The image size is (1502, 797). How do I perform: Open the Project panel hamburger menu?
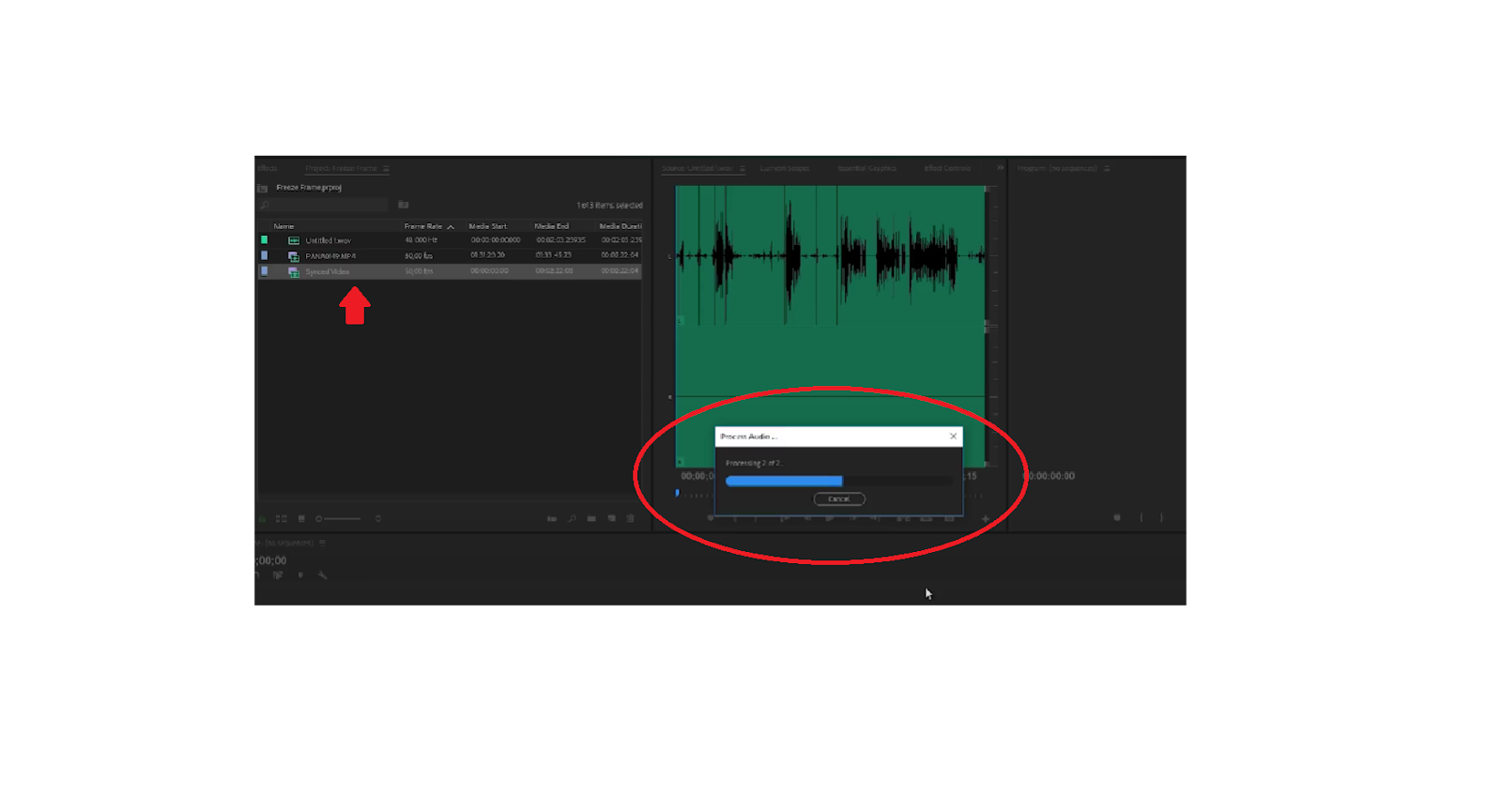[x=386, y=169]
